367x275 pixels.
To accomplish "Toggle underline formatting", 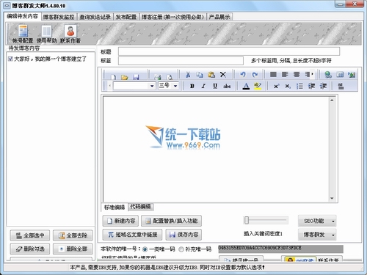I will point(215,86).
